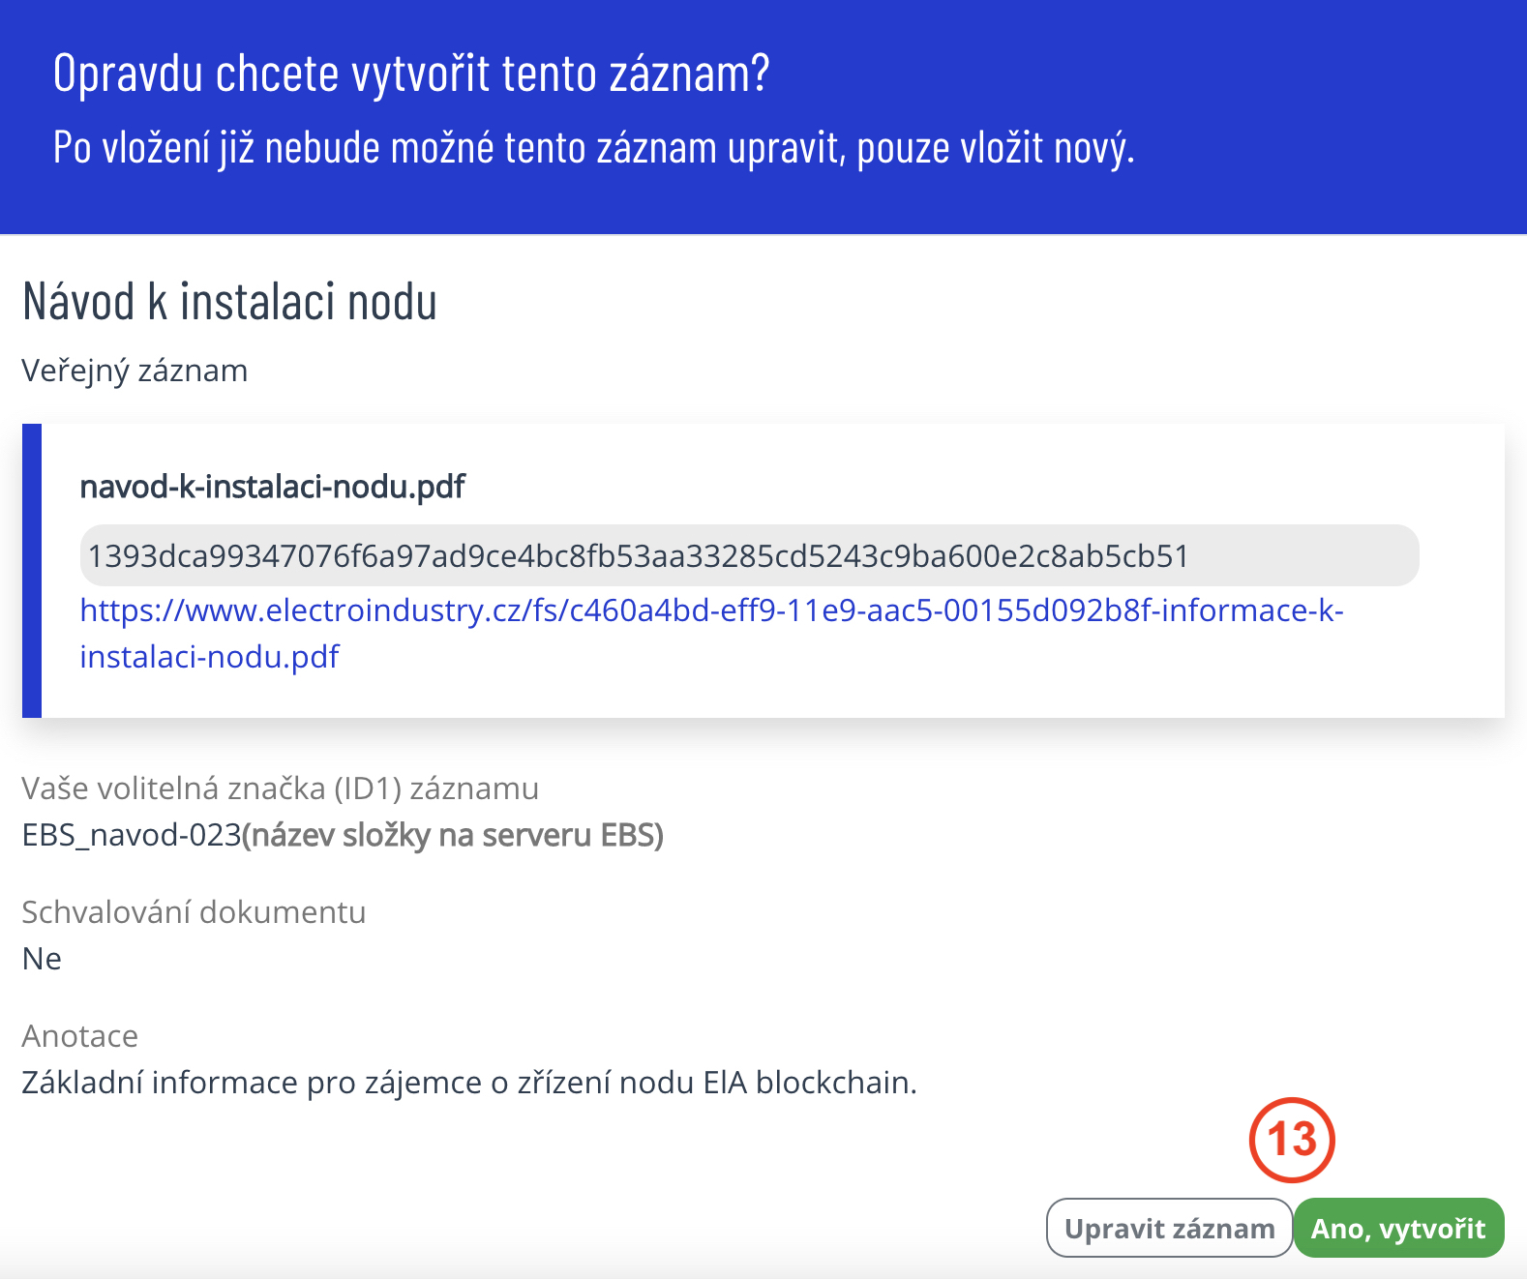The image size is (1527, 1279).
Task: Click the blue accent bar on file card
Action: coord(32,571)
